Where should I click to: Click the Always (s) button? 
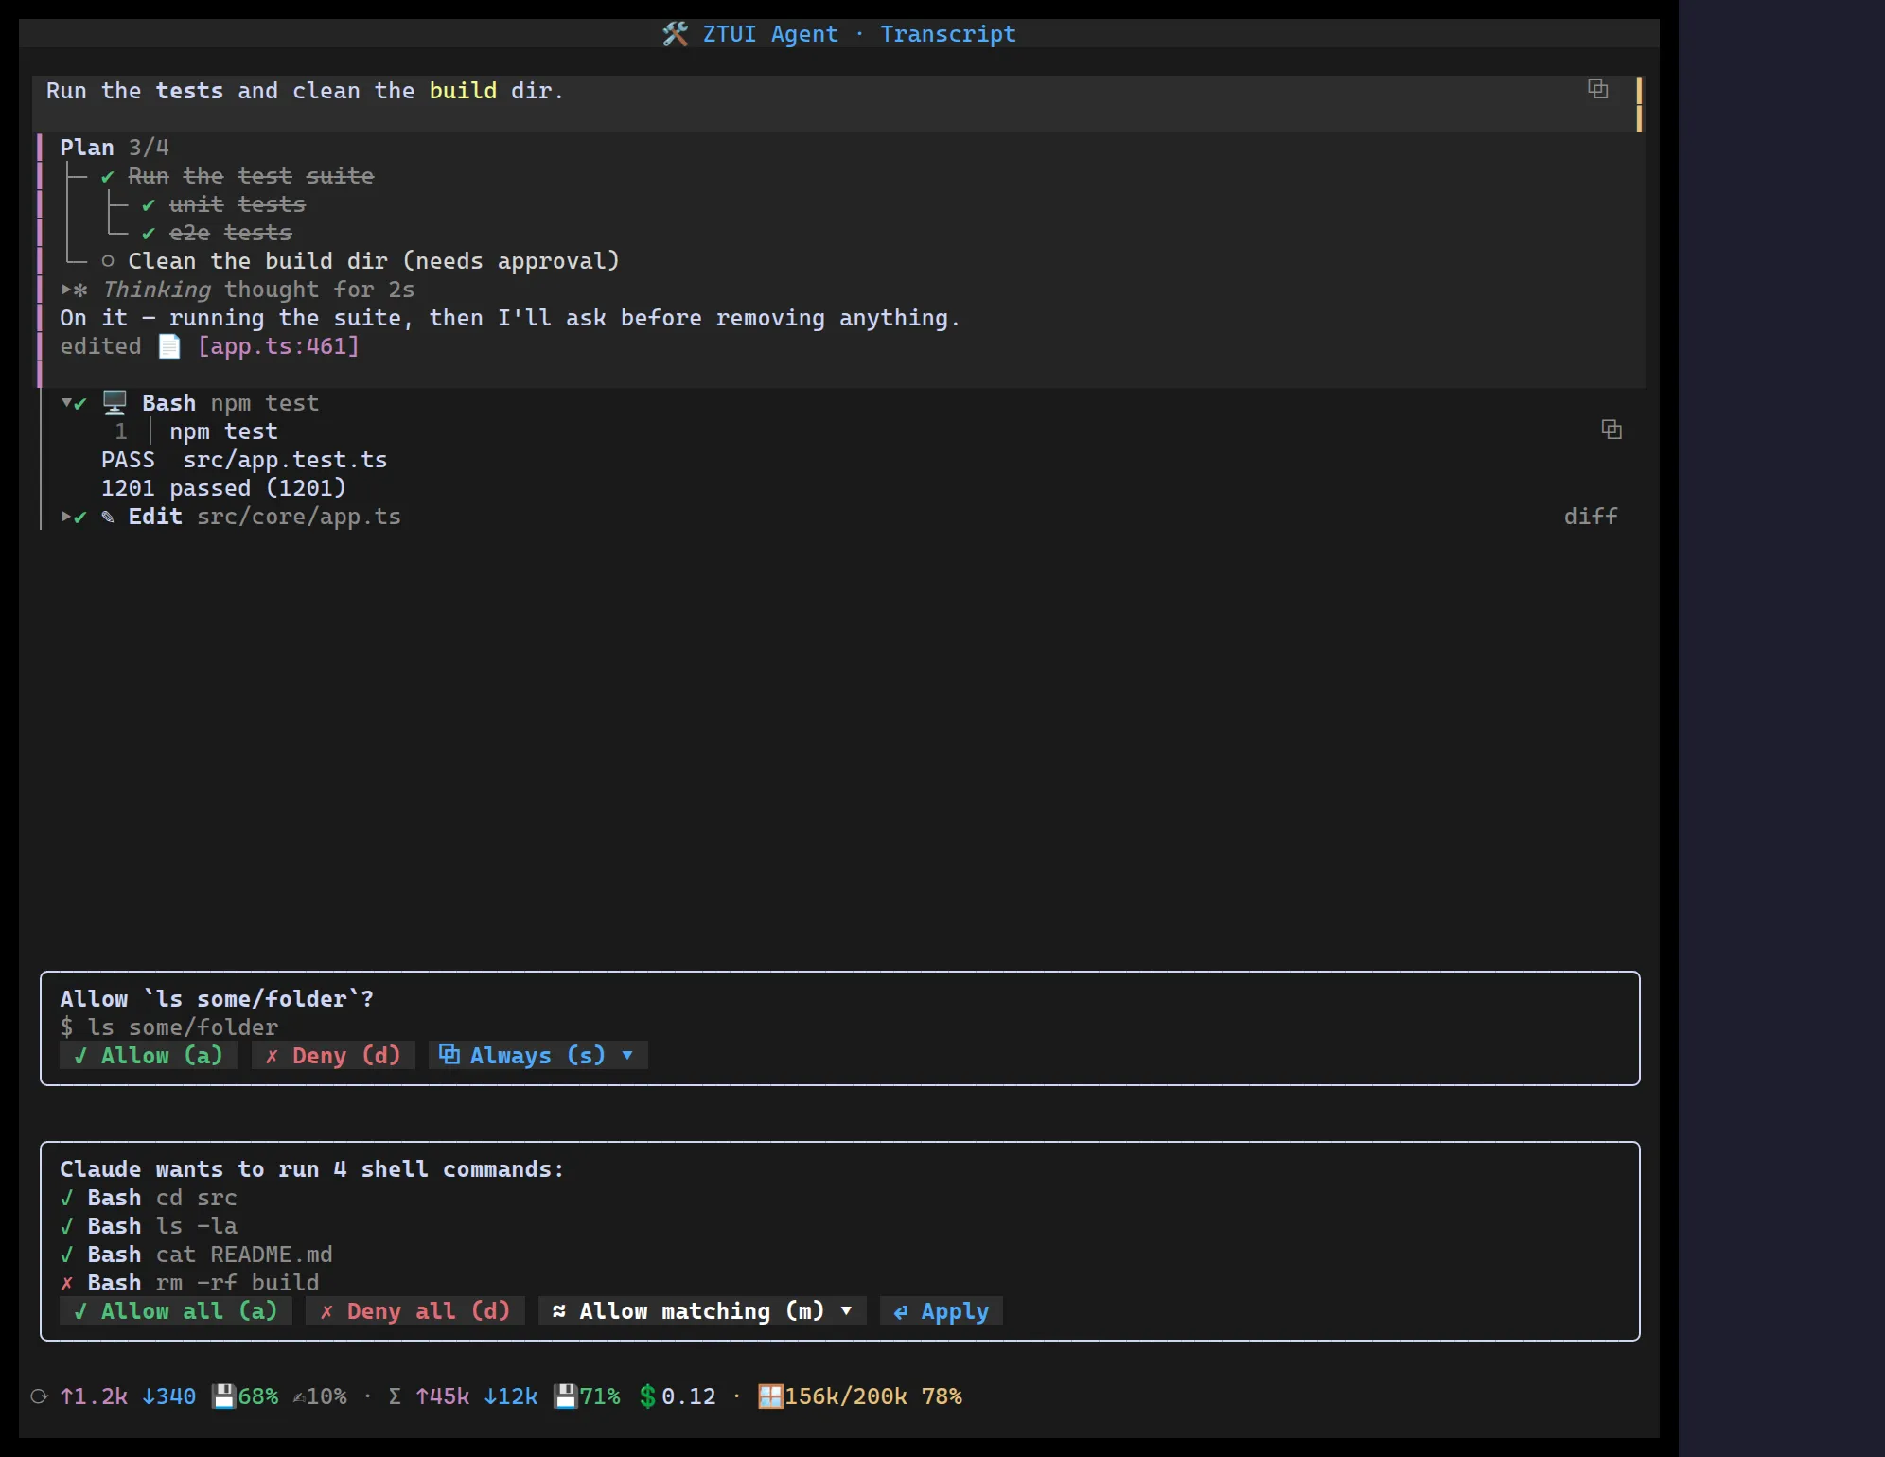pyautogui.click(x=538, y=1056)
